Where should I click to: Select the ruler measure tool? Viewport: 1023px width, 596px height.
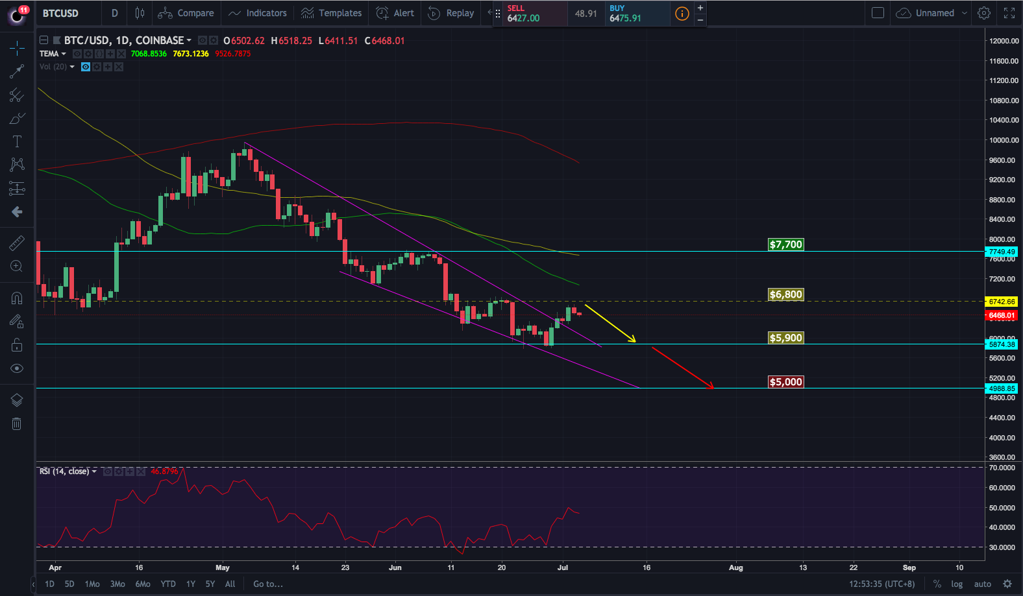[x=17, y=243]
